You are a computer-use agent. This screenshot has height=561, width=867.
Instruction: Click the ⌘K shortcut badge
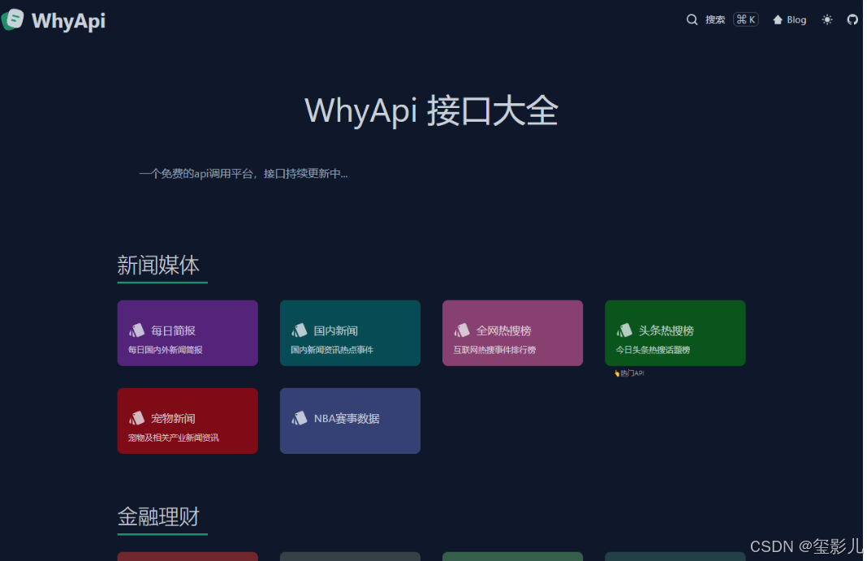(x=745, y=19)
